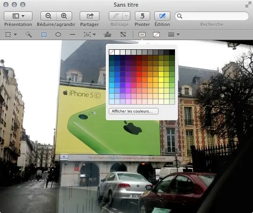
Task: Open the fill color well
Action: 156,35
